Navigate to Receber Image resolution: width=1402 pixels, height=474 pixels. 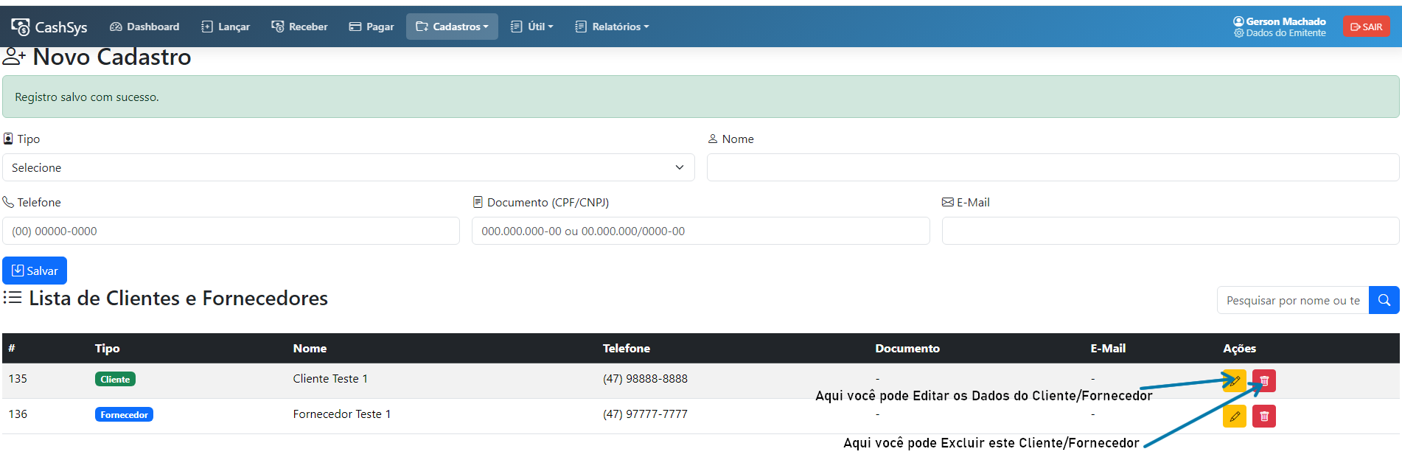click(x=299, y=27)
